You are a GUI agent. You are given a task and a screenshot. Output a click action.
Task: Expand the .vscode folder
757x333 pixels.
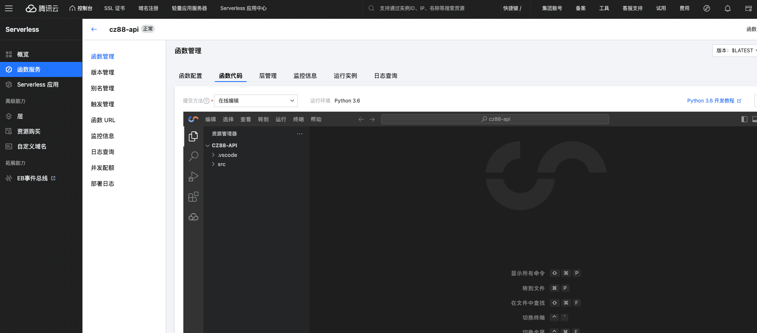(227, 155)
